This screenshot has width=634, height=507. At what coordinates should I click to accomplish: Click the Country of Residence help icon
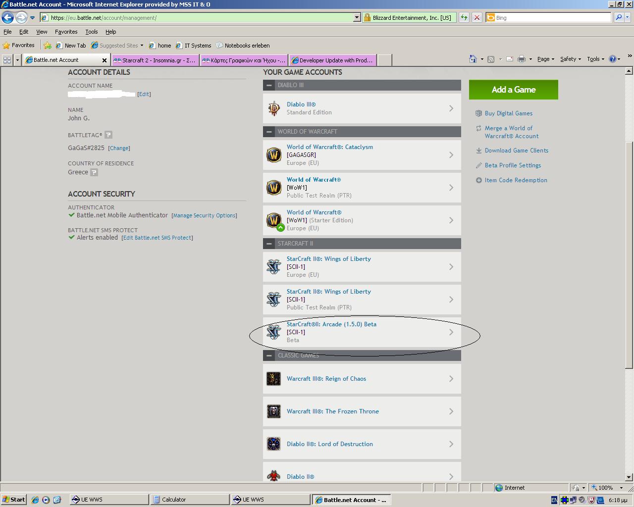(94, 172)
